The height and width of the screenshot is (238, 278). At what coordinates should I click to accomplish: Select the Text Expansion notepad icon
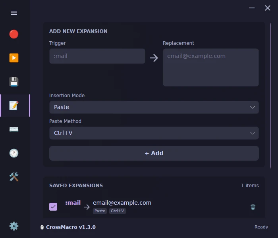[14, 106]
